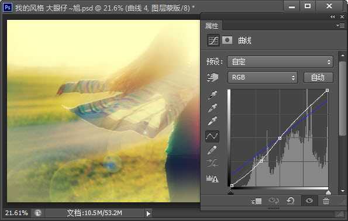The image size is (348, 221).
Task: Select the 属性 Properties tab
Action: coord(212,26)
